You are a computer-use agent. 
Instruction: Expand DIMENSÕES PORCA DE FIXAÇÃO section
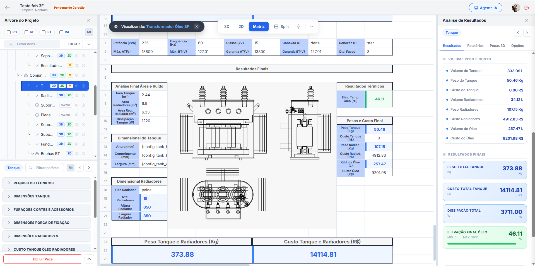tap(47, 223)
